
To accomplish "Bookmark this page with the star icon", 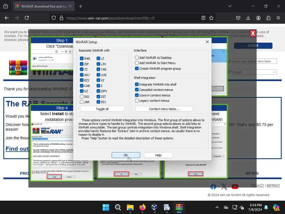I will (211, 18).
